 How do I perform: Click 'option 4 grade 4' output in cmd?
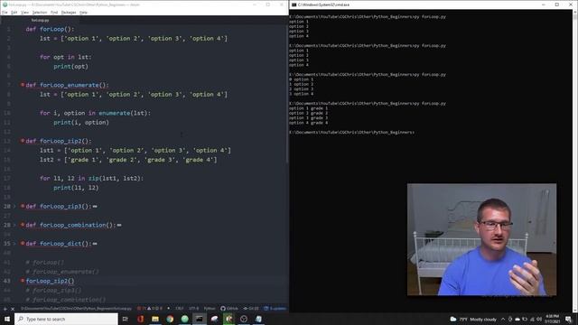pyautogui.click(x=309, y=123)
